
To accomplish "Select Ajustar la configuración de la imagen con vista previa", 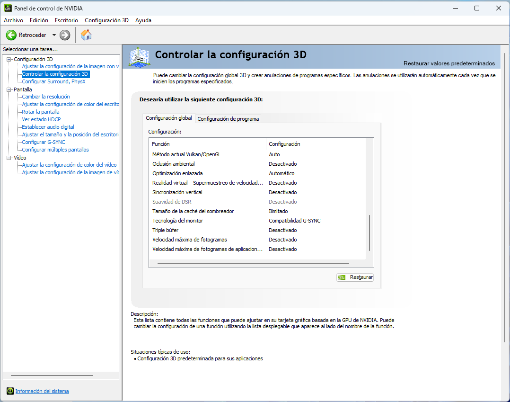I will (x=70, y=66).
